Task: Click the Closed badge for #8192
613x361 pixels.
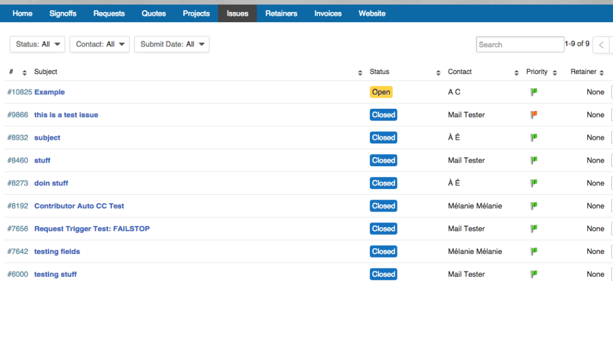Action: click(x=384, y=206)
